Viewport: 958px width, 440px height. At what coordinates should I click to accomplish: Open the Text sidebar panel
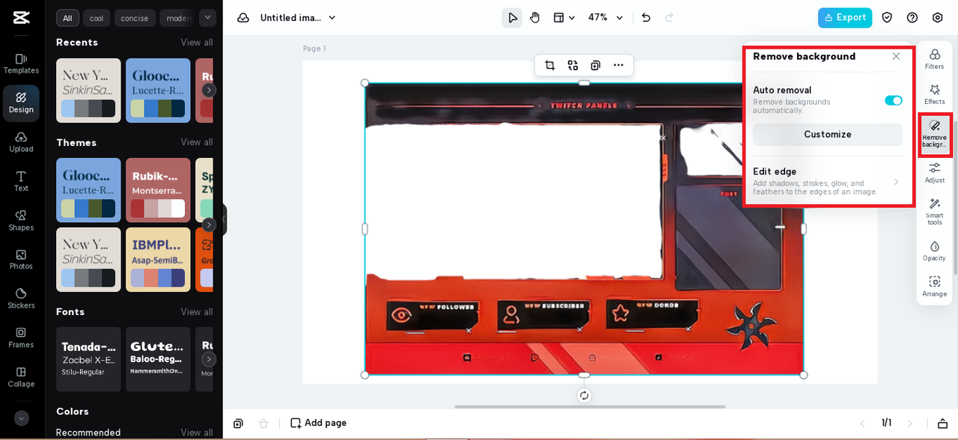pos(21,181)
